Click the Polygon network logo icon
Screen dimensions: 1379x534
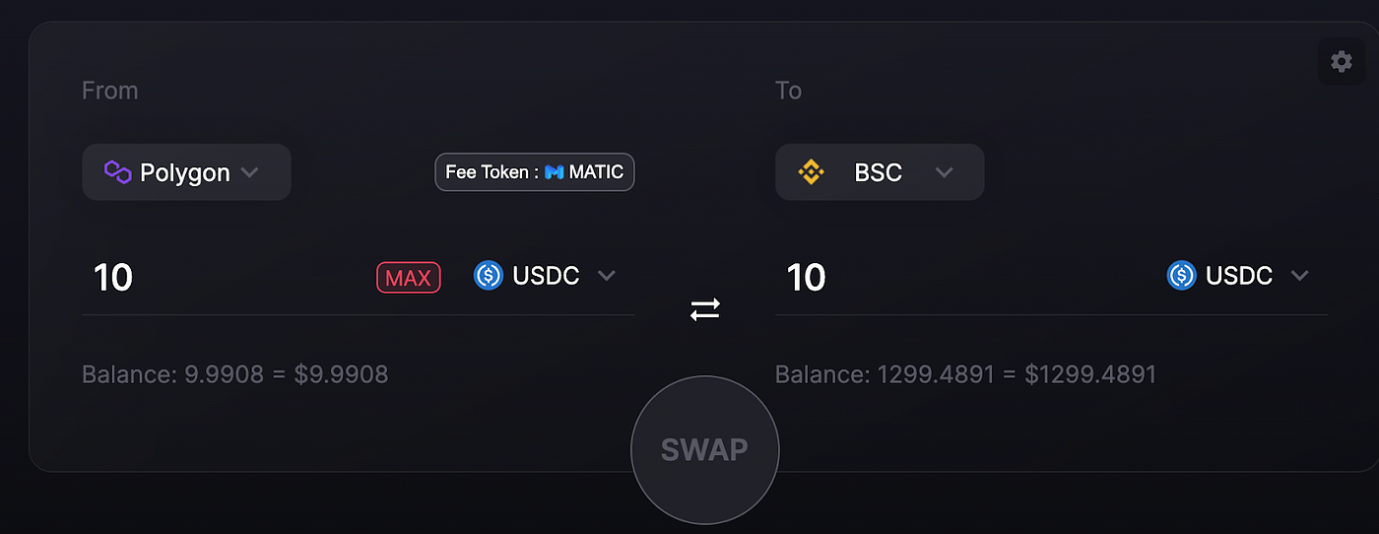(118, 172)
